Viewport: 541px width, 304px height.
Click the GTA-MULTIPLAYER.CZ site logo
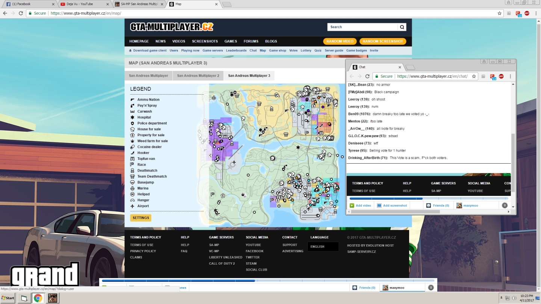(172, 27)
